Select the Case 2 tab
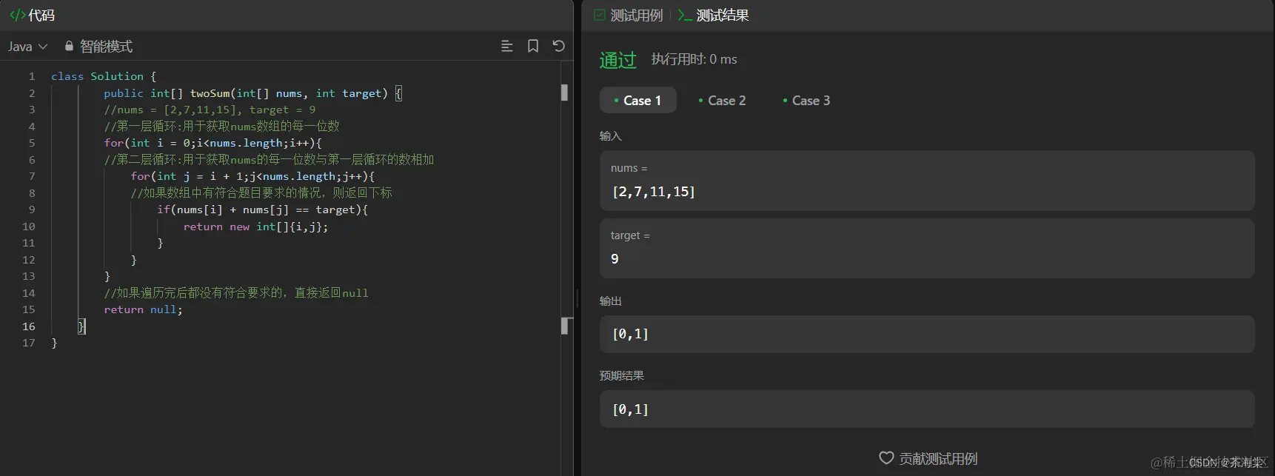 pos(722,101)
